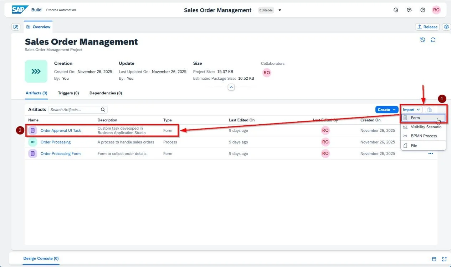Screen dimensions: 451x267
Task: Select the Artifacts (3) tab
Action: click(x=36, y=93)
